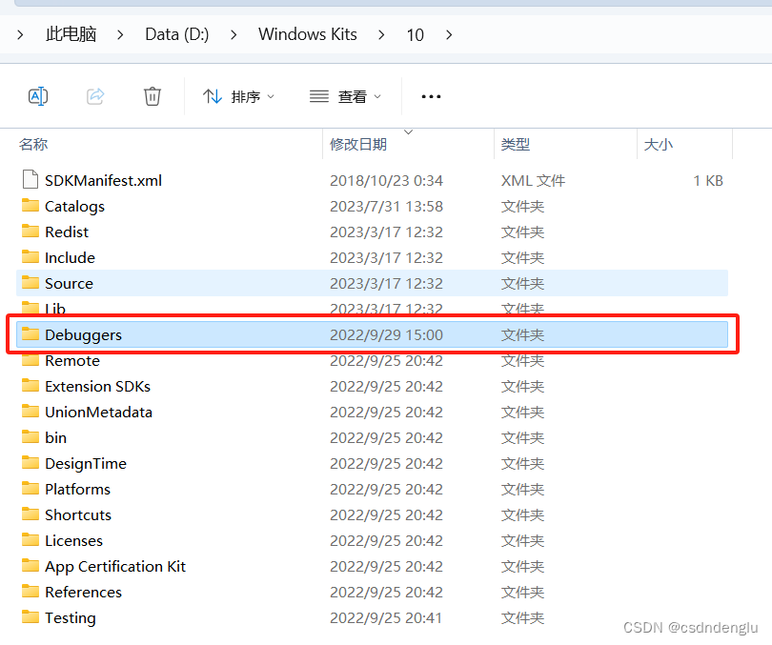Viewport: 772px width, 645px height.
Task: Click the date 2018/10/23 0:34
Action: coord(387,181)
